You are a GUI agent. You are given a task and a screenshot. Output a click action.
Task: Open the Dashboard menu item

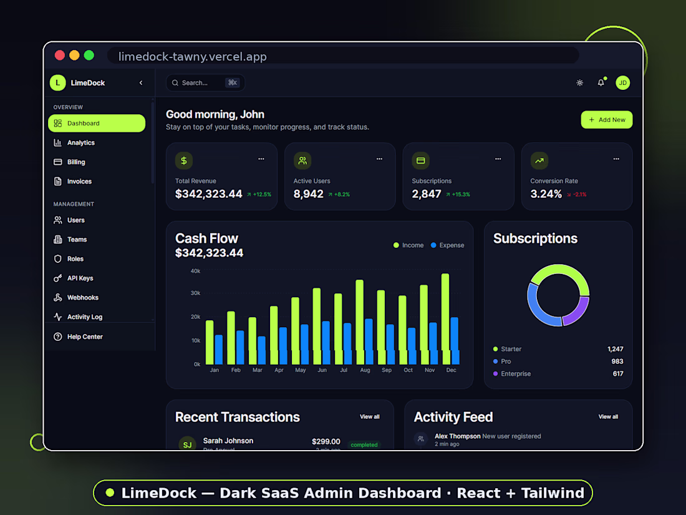tap(97, 123)
